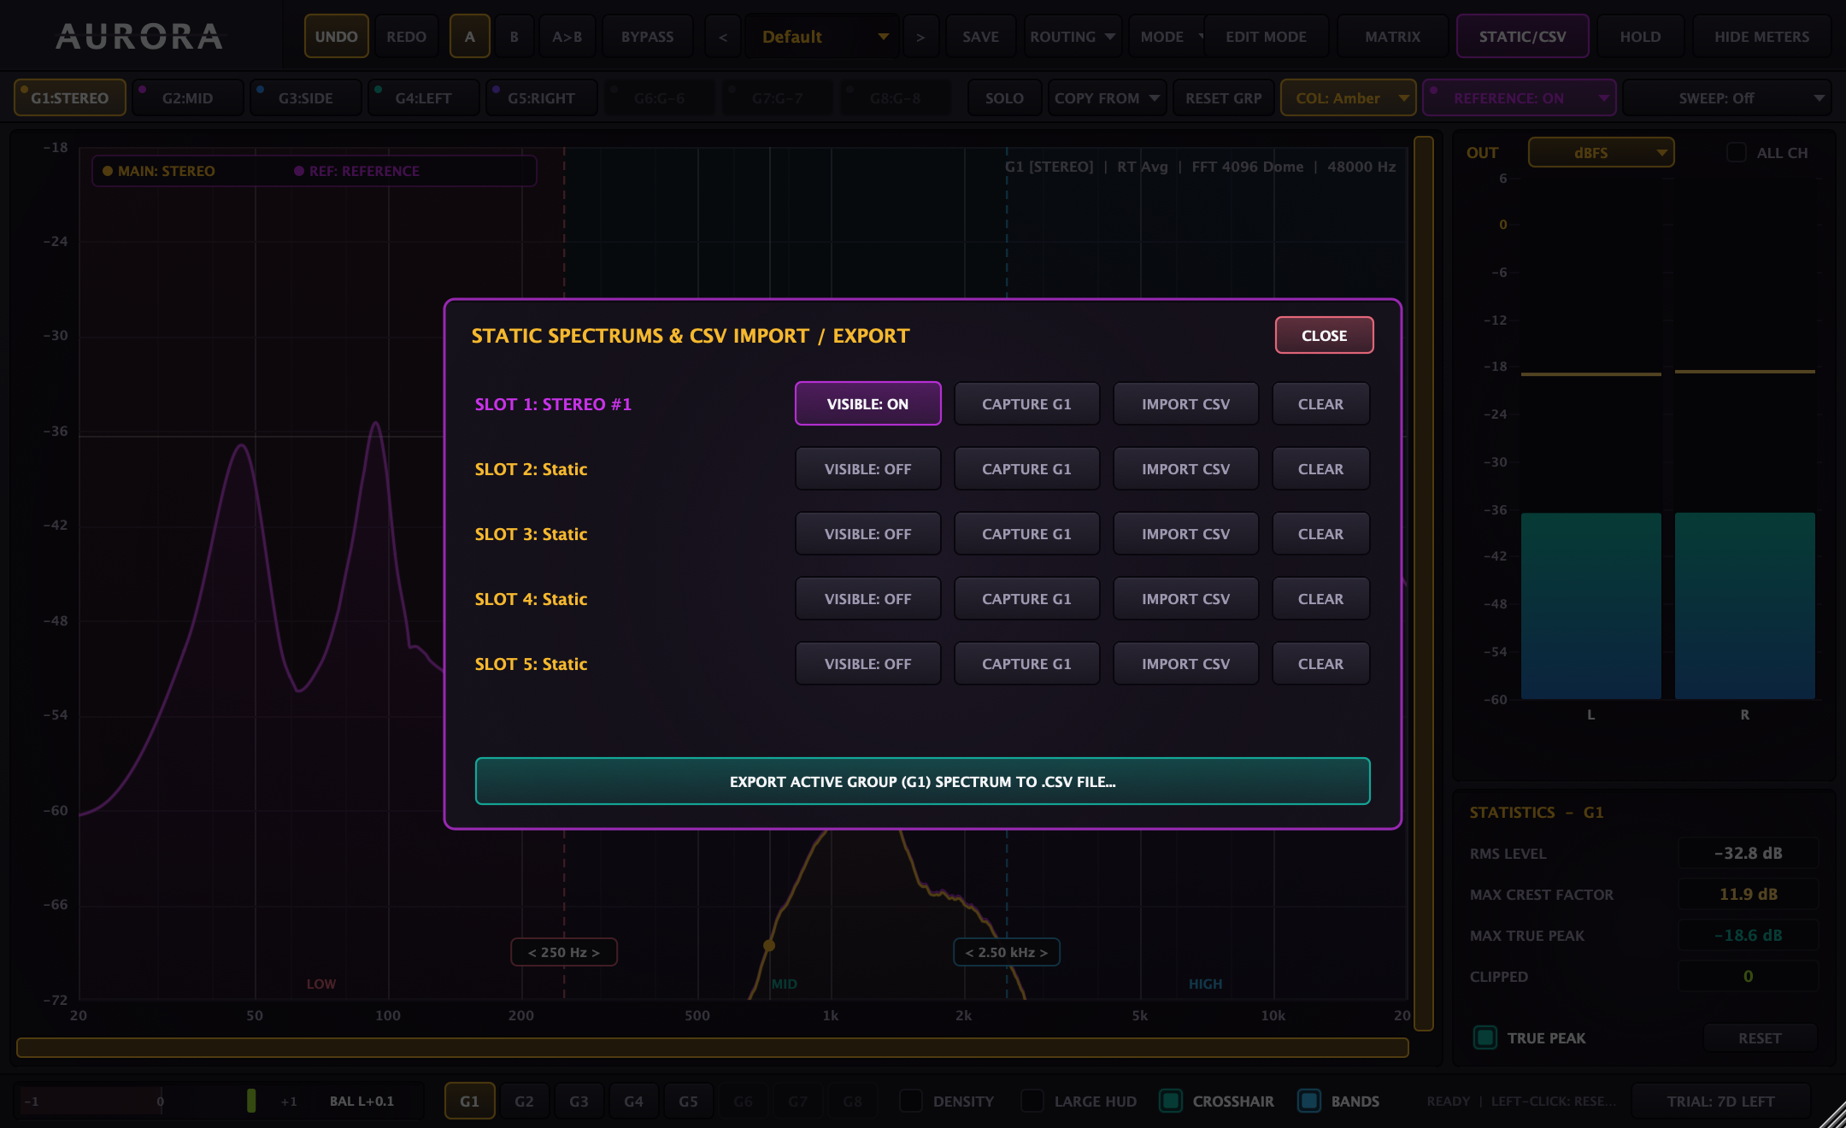The height and width of the screenshot is (1128, 1846).
Task: Click the horizontal frequency range bar
Action: pos(712,1047)
